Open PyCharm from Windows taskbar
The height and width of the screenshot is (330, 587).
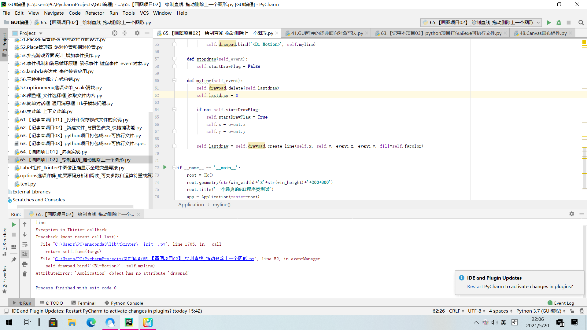[x=129, y=322]
